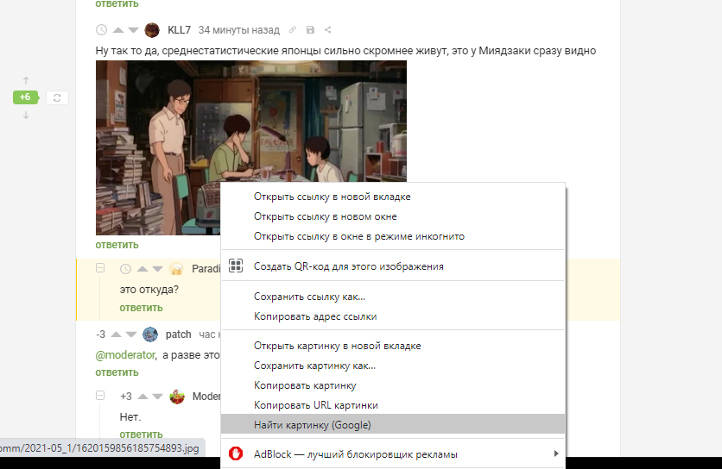The height and width of the screenshot is (469, 722).
Task: Collapse the Paradi comment thread
Action: 100,268
